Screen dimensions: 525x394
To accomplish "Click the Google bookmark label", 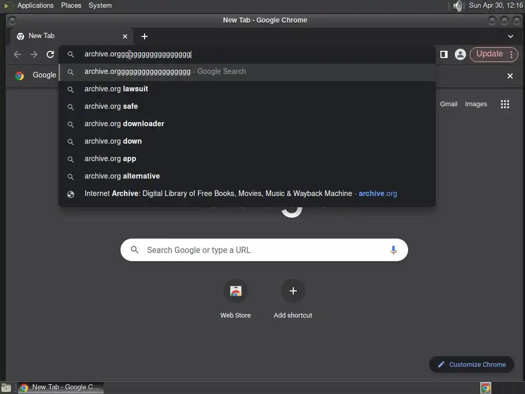I will click(x=44, y=75).
